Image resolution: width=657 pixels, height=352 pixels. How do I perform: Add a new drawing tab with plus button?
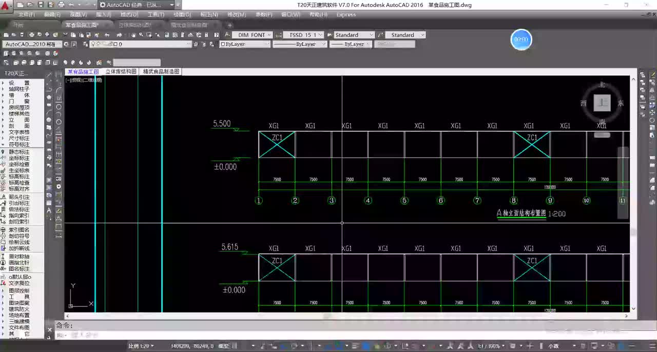(230, 25)
